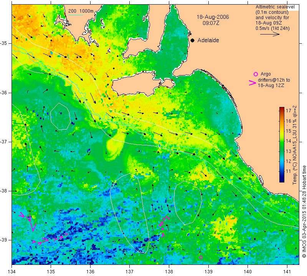Click the time text 09:07Z
This screenshot has width=307, height=276.
click(211, 23)
